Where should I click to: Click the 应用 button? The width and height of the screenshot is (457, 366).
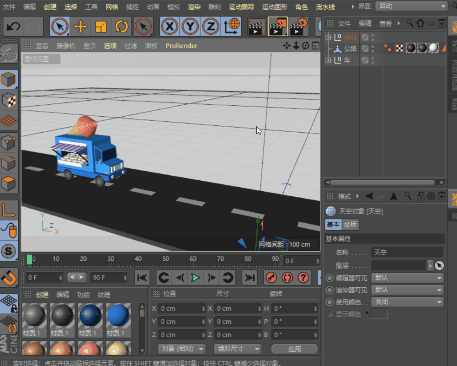point(294,349)
